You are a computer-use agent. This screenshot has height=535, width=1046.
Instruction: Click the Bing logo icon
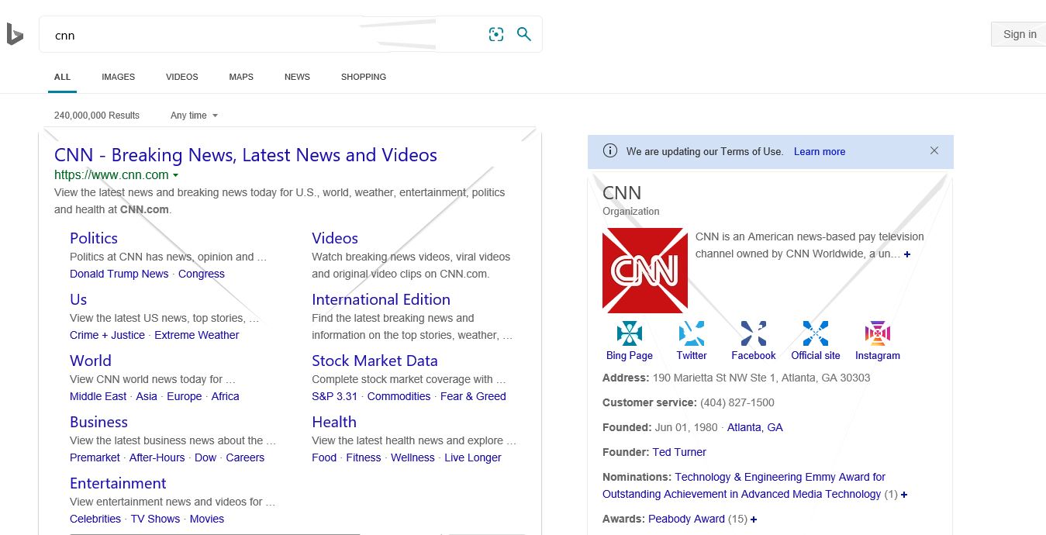(x=15, y=34)
